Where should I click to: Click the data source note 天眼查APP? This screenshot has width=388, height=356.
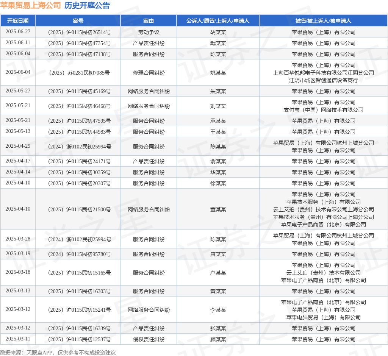39,353
